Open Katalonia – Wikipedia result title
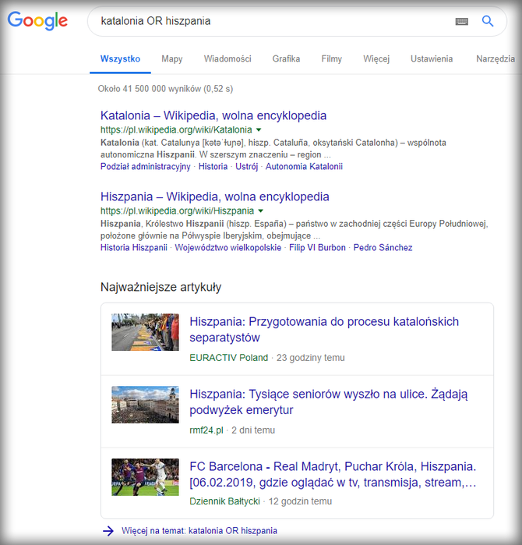This screenshot has height=545, width=522. pyautogui.click(x=213, y=115)
